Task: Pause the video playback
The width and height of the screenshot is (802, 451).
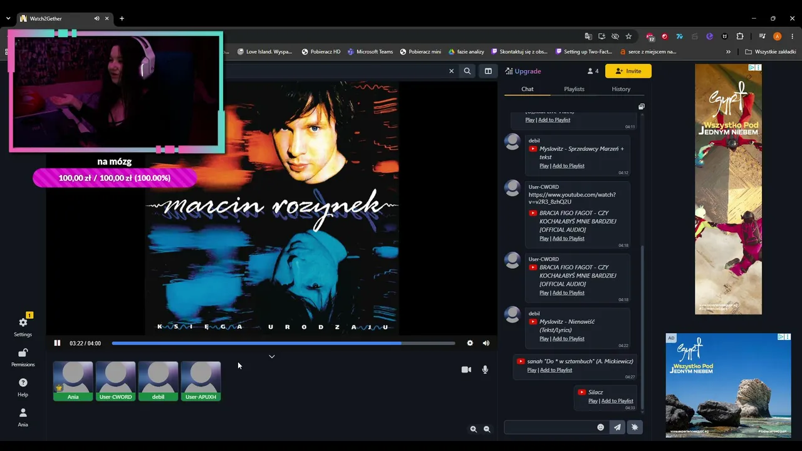Action: point(57,343)
